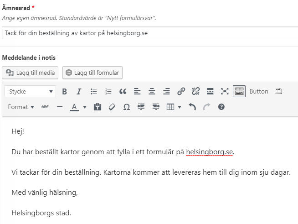
Task: Open the Stycke paragraph style dropdown
Action: point(31,92)
